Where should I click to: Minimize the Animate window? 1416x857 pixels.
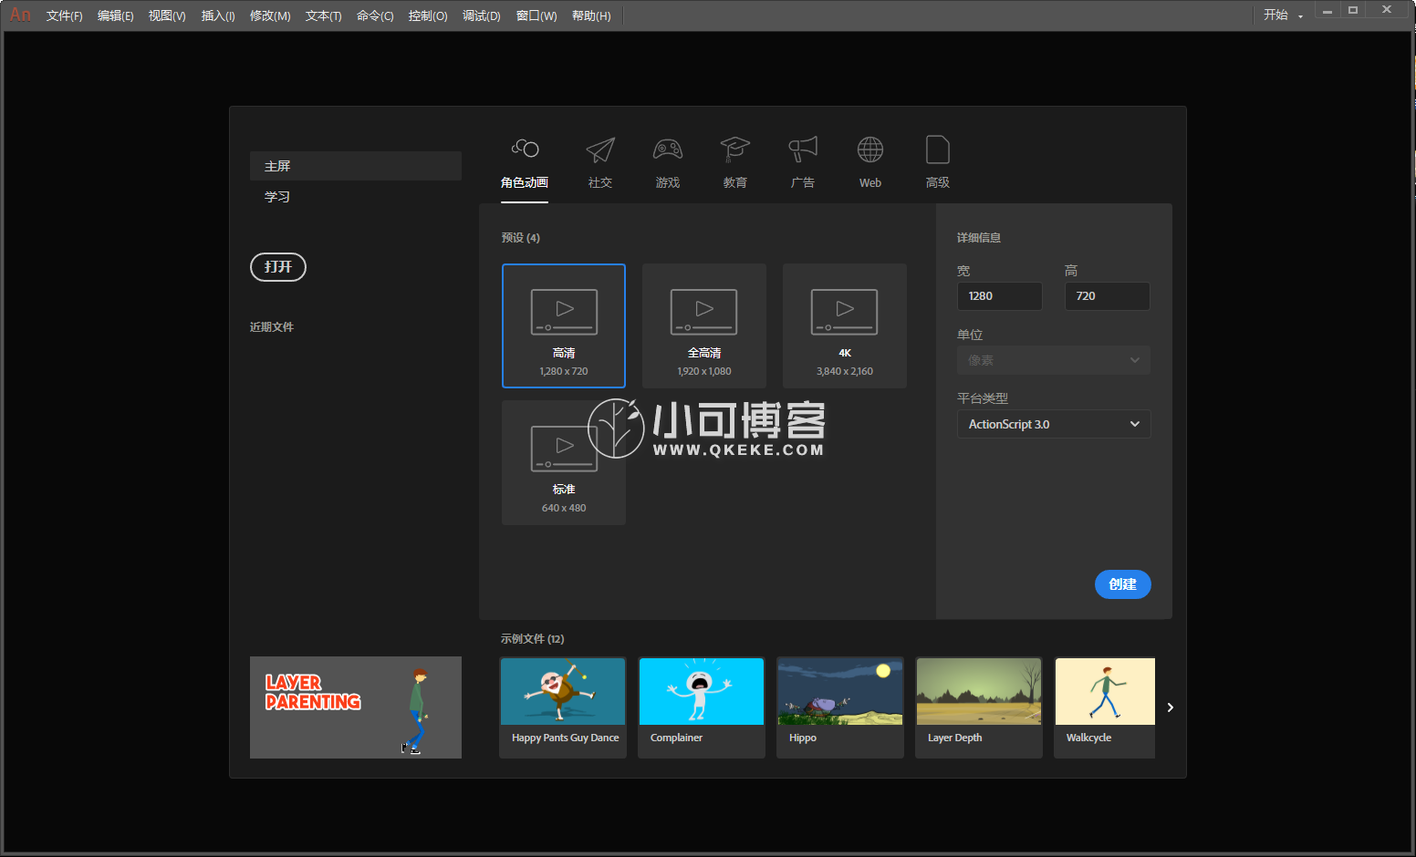1327,11
